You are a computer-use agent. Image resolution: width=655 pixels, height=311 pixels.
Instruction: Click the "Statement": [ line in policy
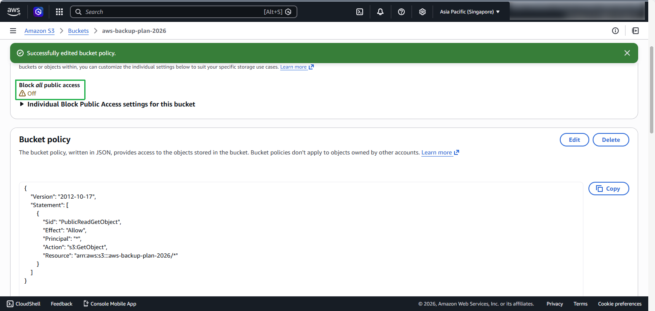pyautogui.click(x=49, y=205)
